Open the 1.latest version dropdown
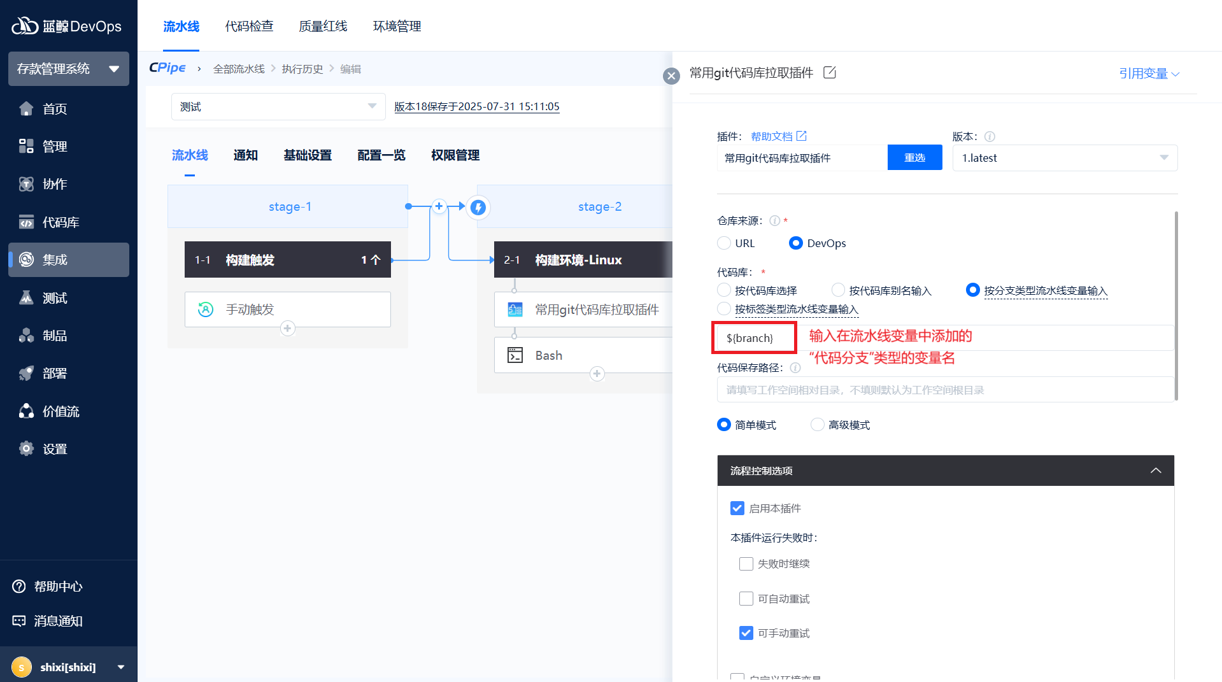Viewport: 1222px width, 682px height. pyautogui.click(x=1064, y=158)
